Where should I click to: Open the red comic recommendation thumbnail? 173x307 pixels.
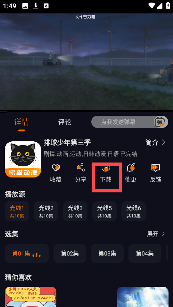31,297
